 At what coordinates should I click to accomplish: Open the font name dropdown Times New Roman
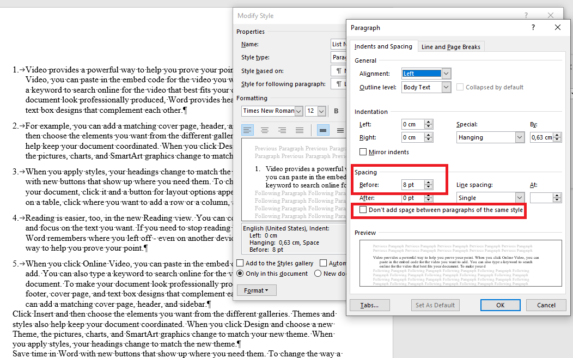pos(298,111)
